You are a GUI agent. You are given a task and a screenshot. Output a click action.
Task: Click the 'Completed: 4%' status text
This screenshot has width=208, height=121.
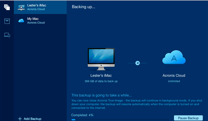[82, 115]
